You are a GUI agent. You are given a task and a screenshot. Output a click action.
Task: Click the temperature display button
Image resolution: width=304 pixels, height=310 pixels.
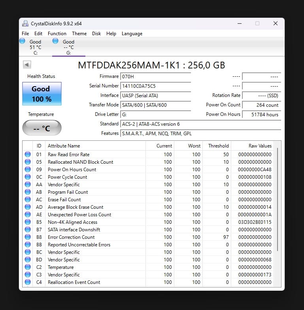(42, 128)
